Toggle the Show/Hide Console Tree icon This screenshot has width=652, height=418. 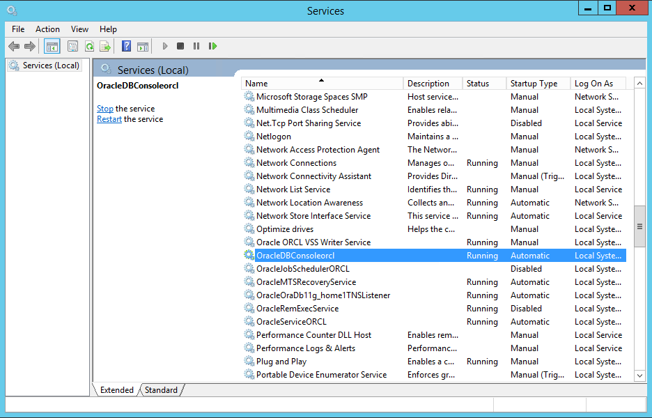pos(52,46)
